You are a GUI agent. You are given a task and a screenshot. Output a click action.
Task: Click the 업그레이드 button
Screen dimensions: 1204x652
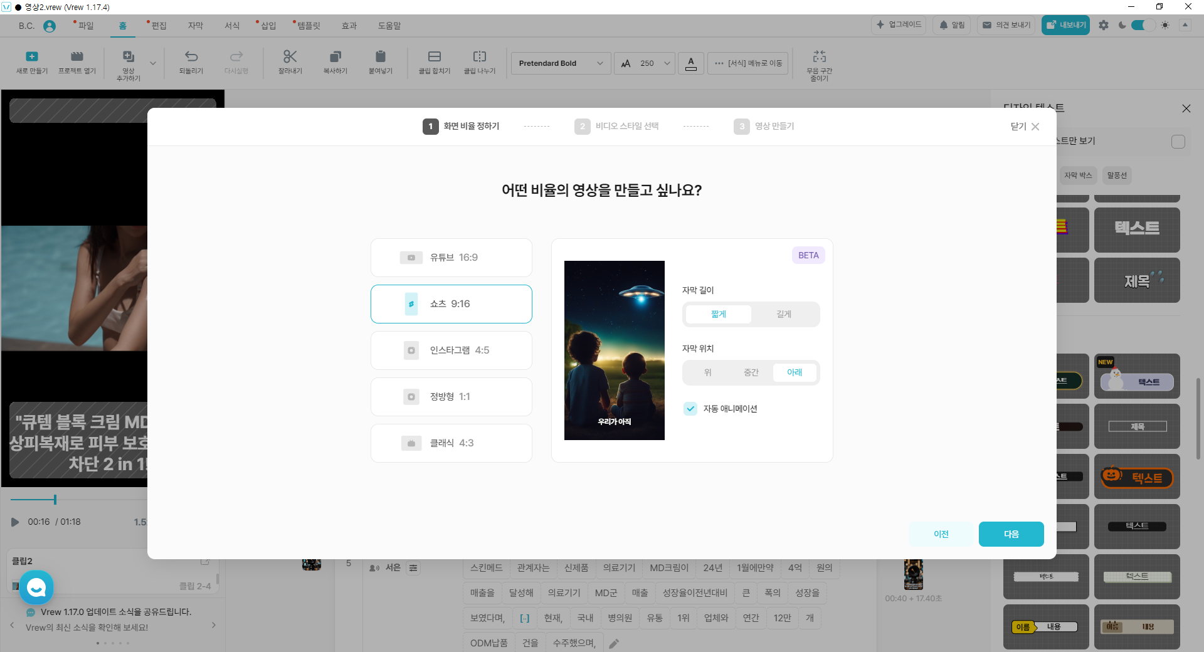899,25
